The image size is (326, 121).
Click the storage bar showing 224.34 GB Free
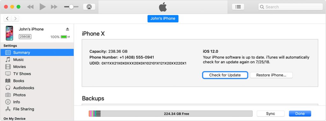(x=171, y=113)
